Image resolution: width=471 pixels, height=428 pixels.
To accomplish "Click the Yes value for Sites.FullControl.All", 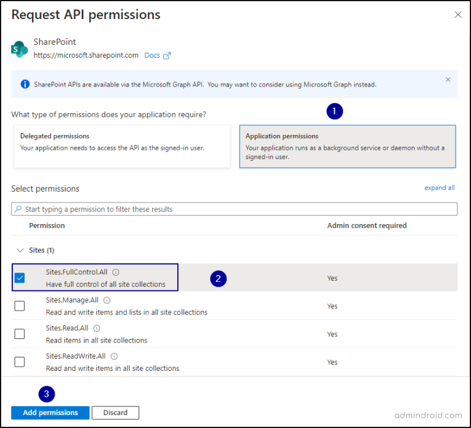I will coord(332,278).
